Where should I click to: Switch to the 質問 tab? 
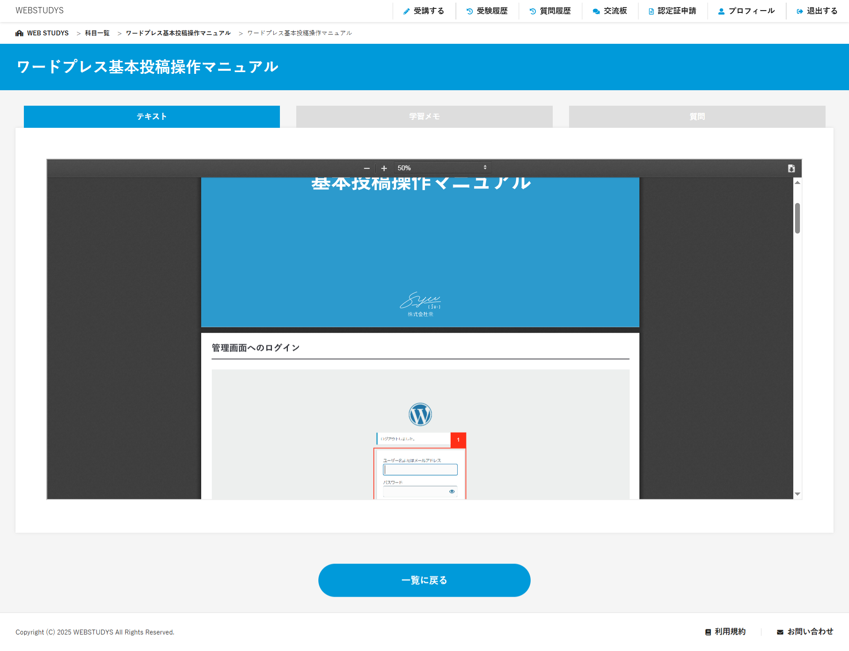(x=697, y=116)
